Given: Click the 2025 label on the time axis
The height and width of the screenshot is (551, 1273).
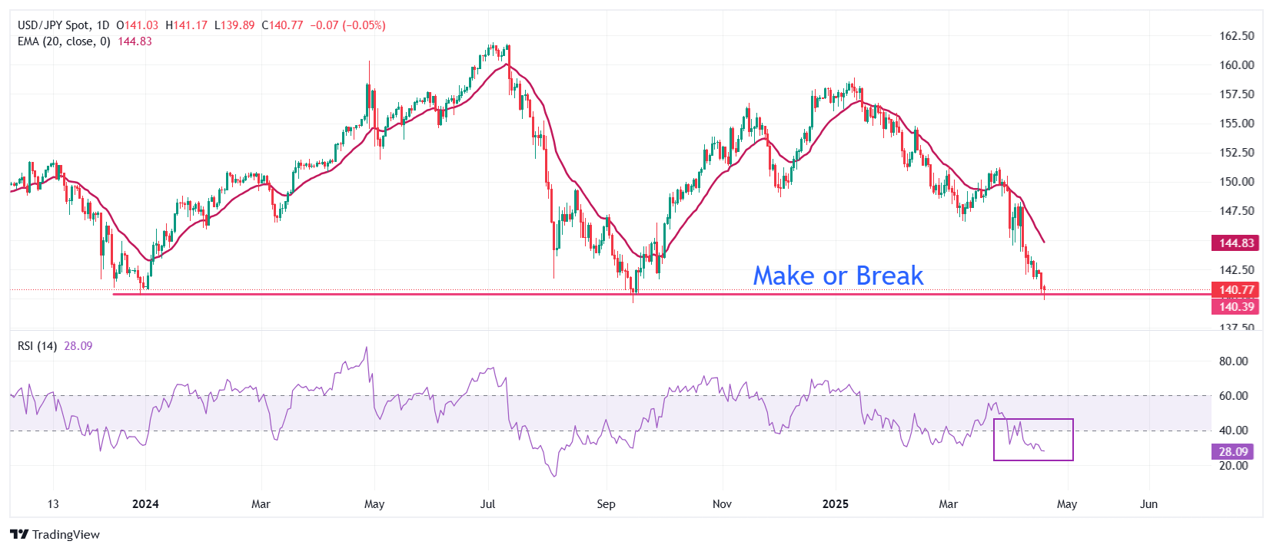Looking at the screenshot, I should coord(835,504).
